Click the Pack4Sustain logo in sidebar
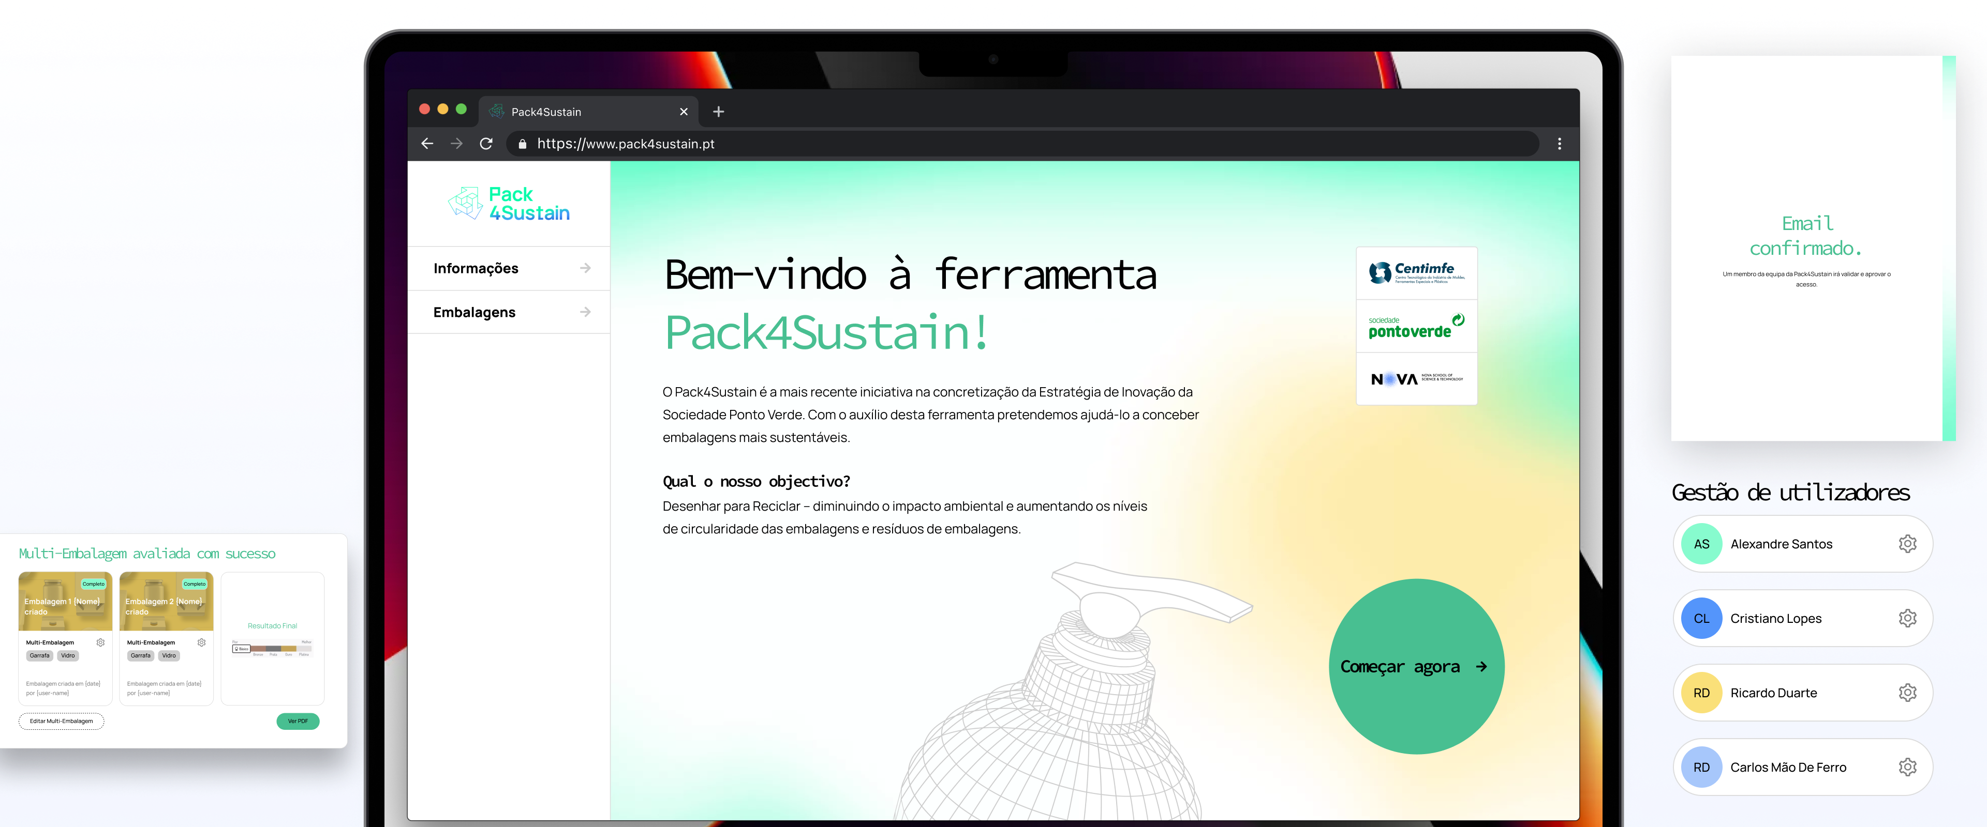Viewport: 1987px width, 827px height. click(509, 204)
